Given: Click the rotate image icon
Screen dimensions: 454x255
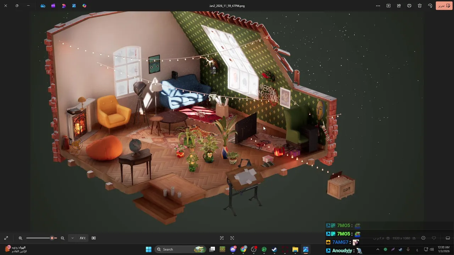Looking at the screenshot, I should (430, 6).
